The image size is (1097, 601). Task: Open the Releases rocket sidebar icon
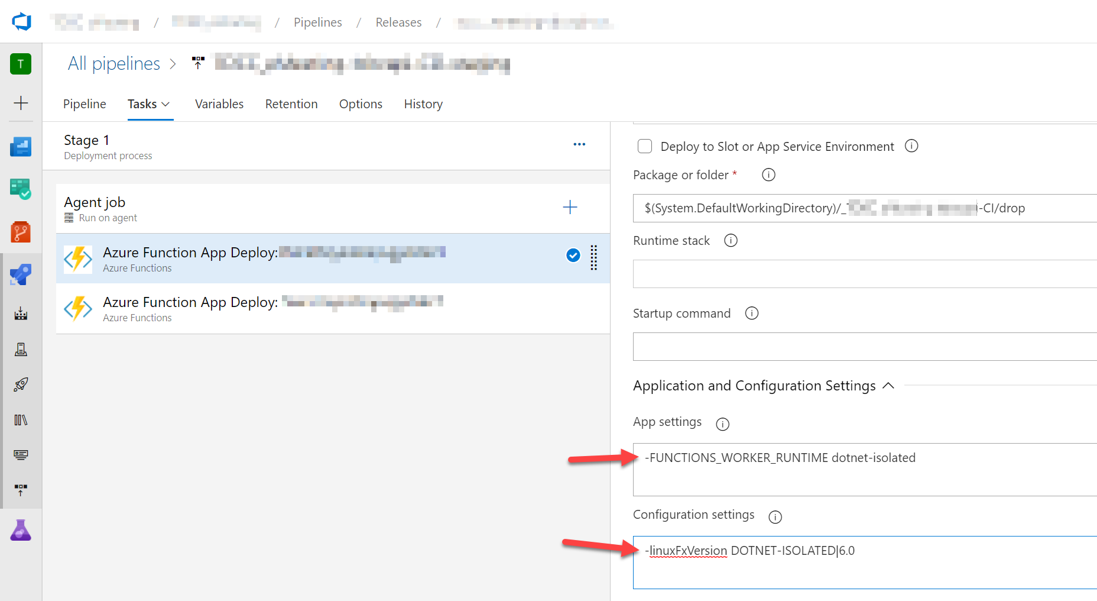pos(21,384)
